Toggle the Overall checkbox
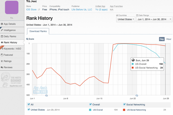This screenshot has height=115, width=173. [90, 104]
